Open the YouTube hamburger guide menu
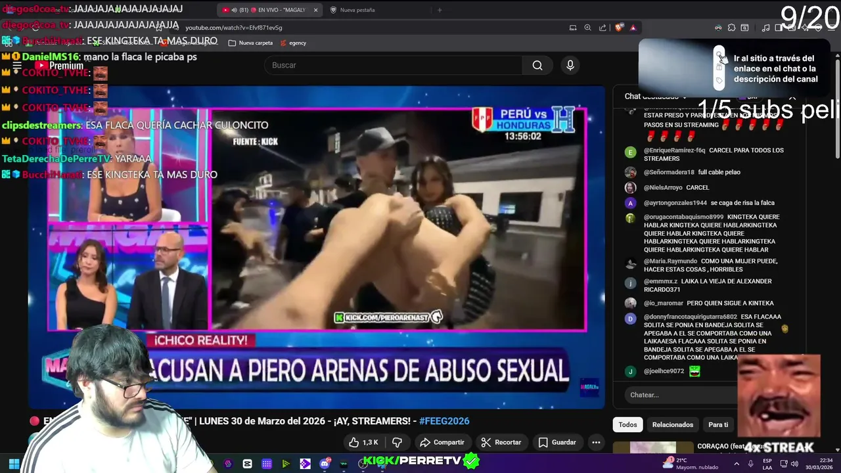The height and width of the screenshot is (473, 841). [18, 65]
